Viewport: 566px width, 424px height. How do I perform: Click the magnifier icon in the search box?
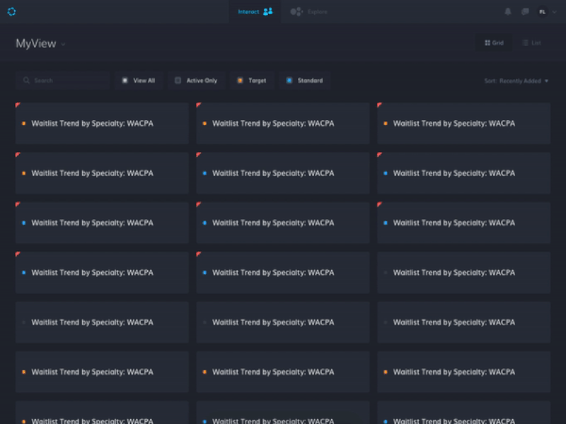(x=27, y=81)
